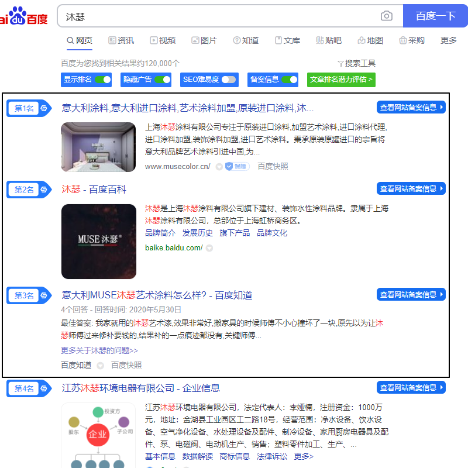Click the circular icon on 第2名 badge
Viewport: 468px width, 468px height.
point(44,190)
